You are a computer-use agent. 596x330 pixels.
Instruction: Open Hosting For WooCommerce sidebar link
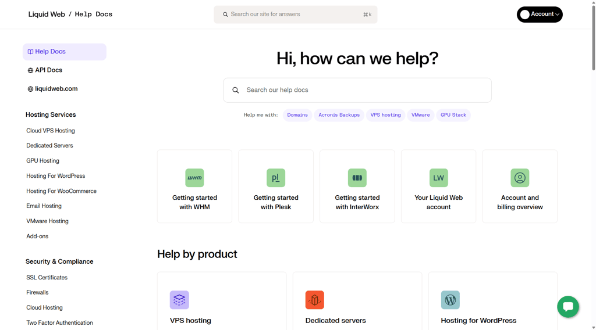tap(61, 191)
